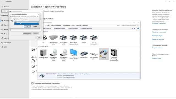The image size is (176, 99).
Task: Click Wireless Controller icon in details pane
Action: [x=42, y=76]
